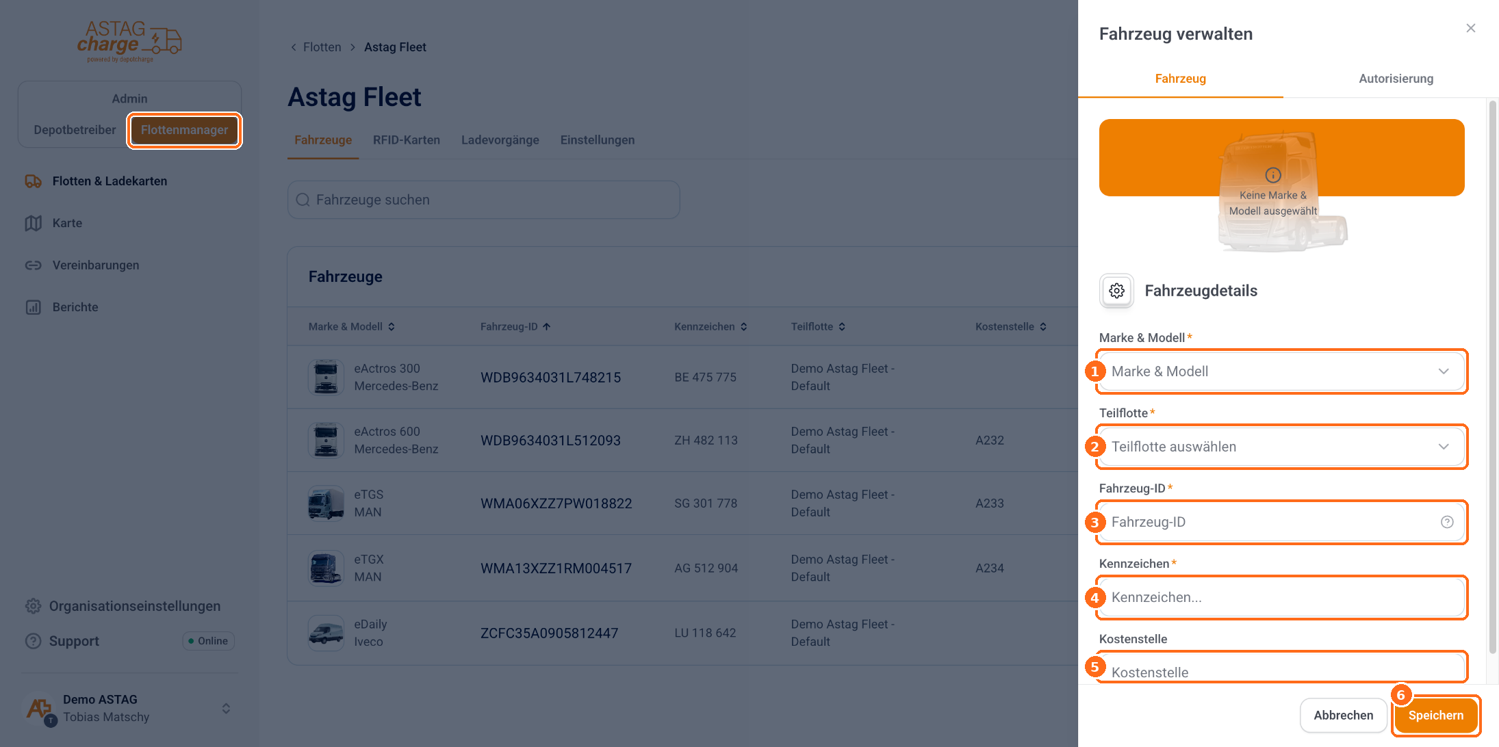Click the Flotten & Ladekarten truck icon
The width and height of the screenshot is (1499, 747).
pos(33,181)
